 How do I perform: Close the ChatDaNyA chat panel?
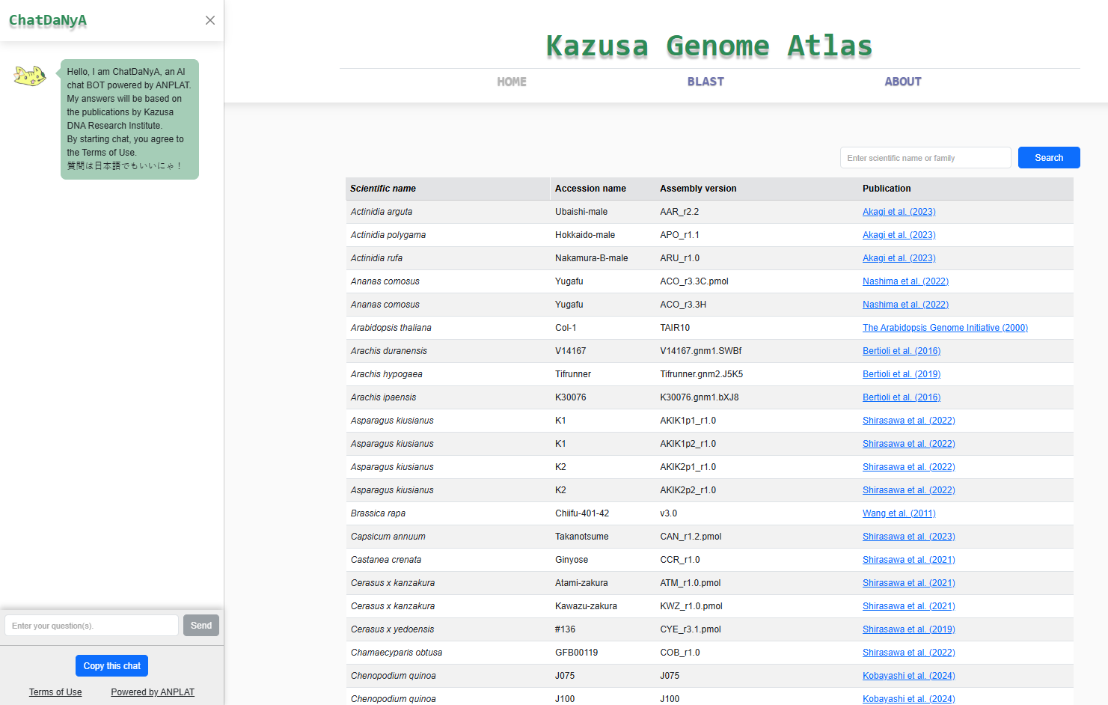210,20
